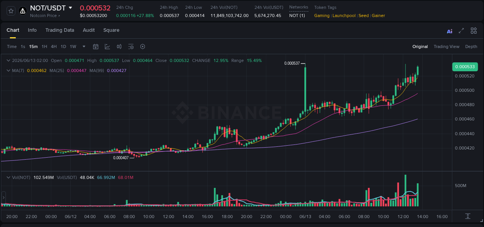Select the Time line-chart interval

point(12,46)
